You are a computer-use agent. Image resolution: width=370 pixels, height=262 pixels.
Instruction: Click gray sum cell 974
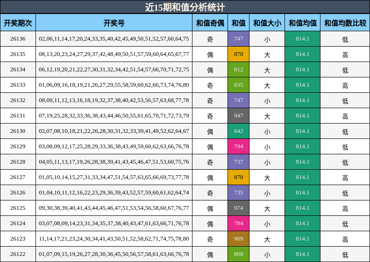coord(239,208)
